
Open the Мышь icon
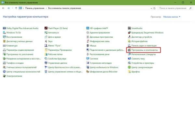click(x=87, y=45)
